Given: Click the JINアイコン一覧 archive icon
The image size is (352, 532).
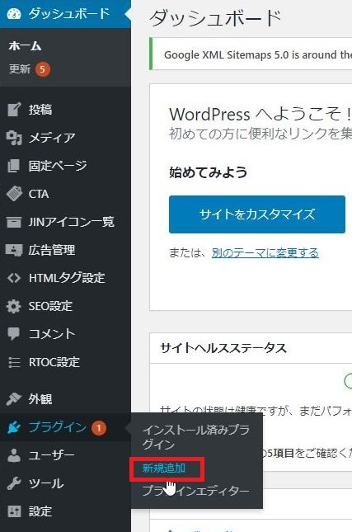Looking at the screenshot, I should click(x=14, y=222).
